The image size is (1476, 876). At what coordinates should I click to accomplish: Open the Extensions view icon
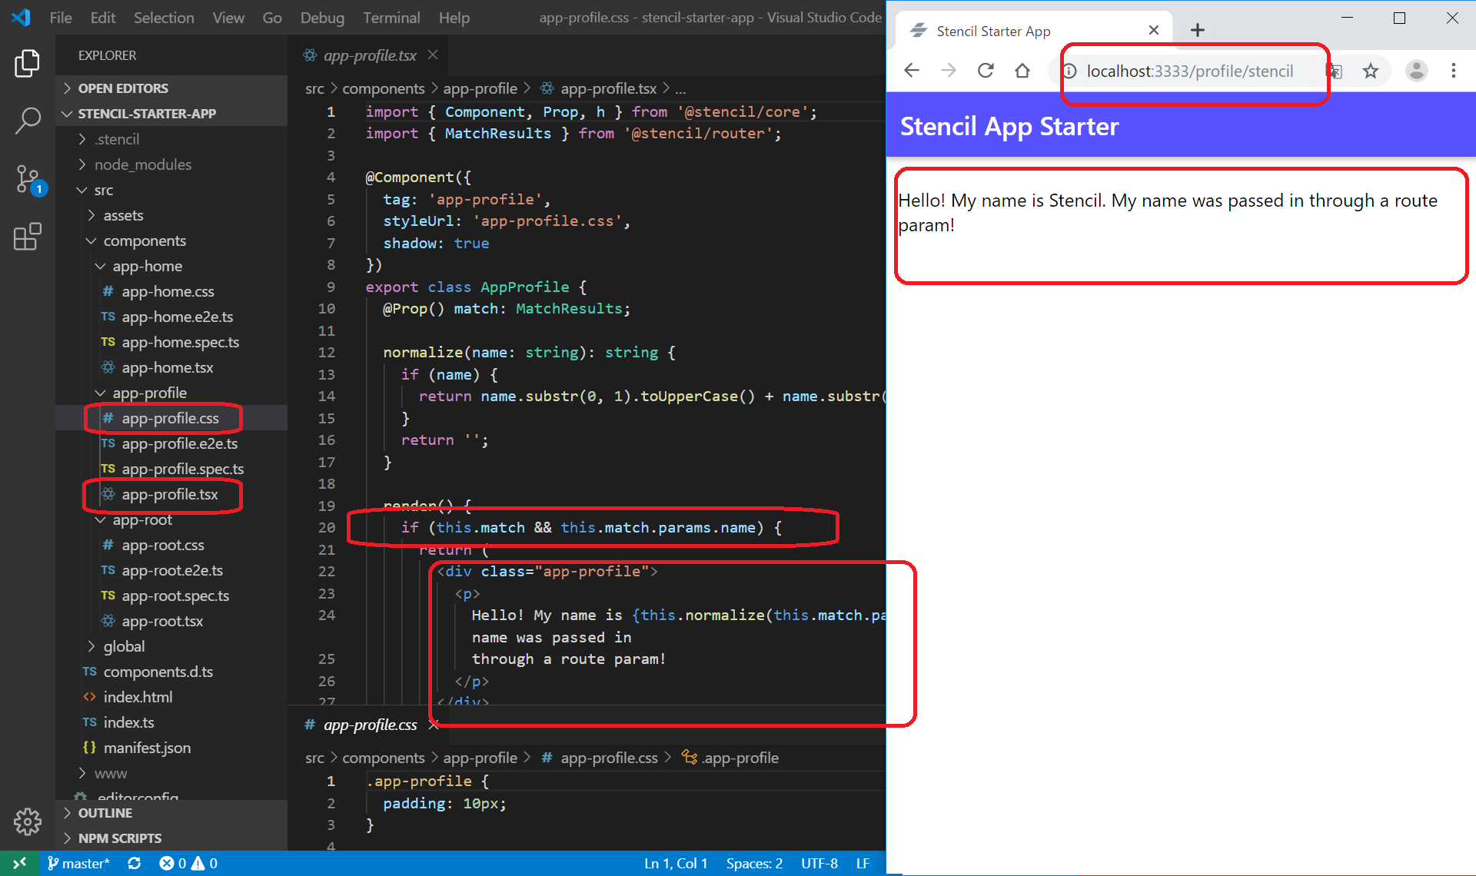28,237
